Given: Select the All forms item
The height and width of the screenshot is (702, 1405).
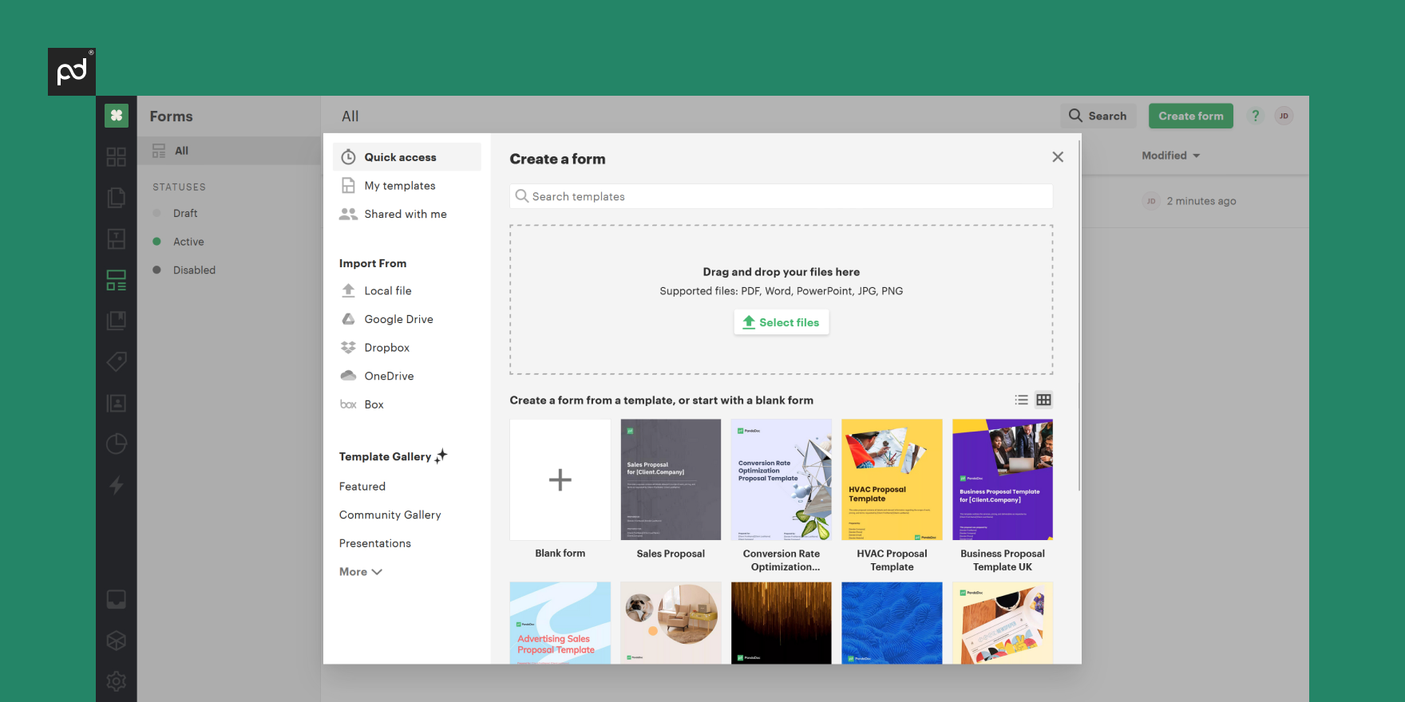Looking at the screenshot, I should (229, 151).
